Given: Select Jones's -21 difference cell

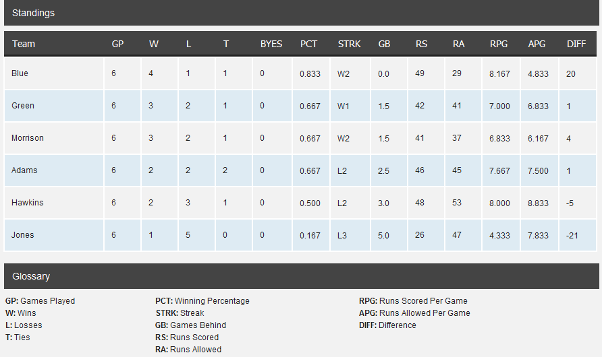Looking at the screenshot, I should click(x=572, y=236).
